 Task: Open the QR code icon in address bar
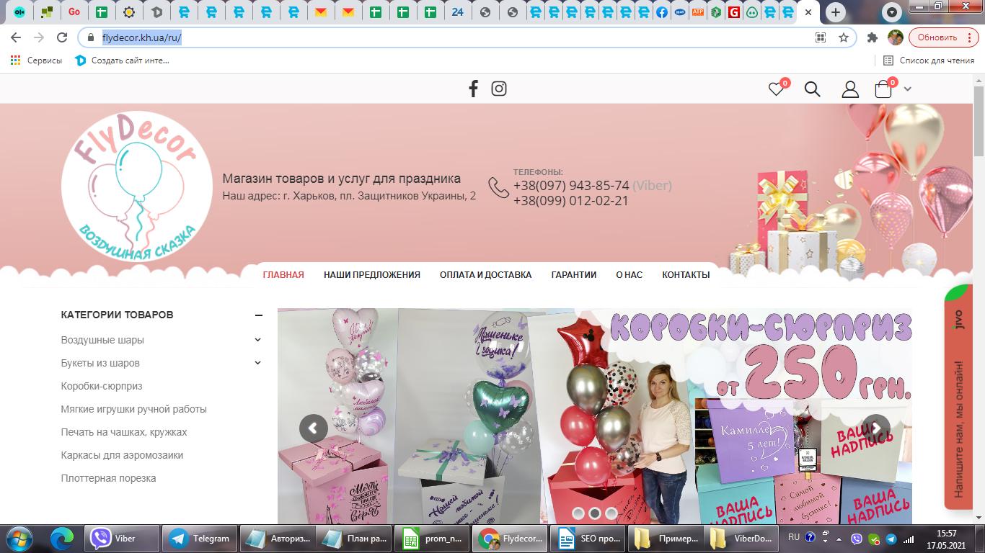[x=821, y=37]
